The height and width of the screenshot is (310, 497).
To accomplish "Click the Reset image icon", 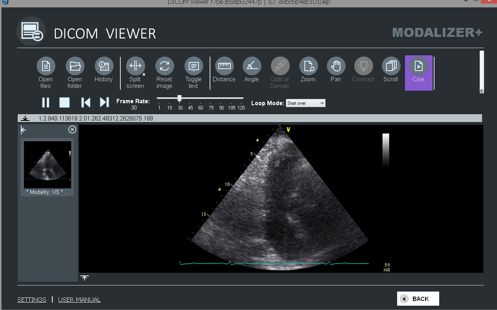I will (164, 66).
